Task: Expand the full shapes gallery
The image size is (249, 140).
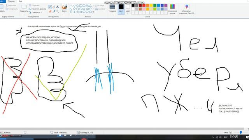Action: click(93, 12)
